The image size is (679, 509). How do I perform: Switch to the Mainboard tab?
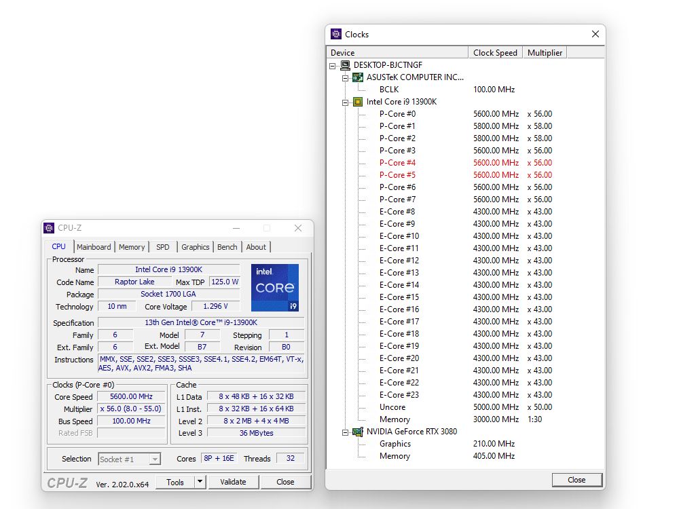coord(94,247)
